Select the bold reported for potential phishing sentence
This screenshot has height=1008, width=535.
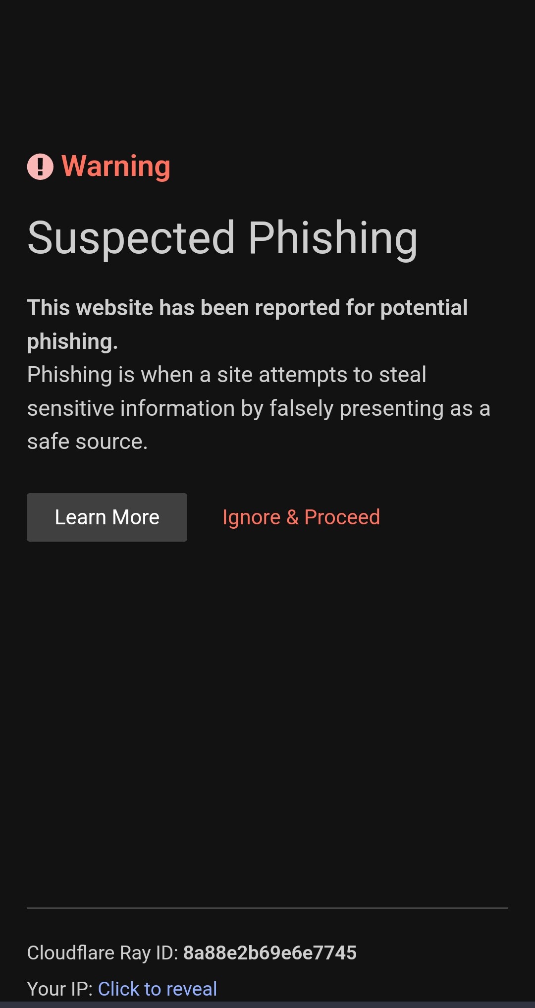(x=247, y=324)
